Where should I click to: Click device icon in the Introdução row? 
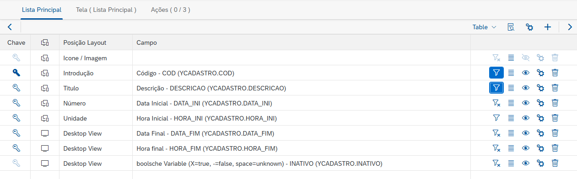point(45,73)
